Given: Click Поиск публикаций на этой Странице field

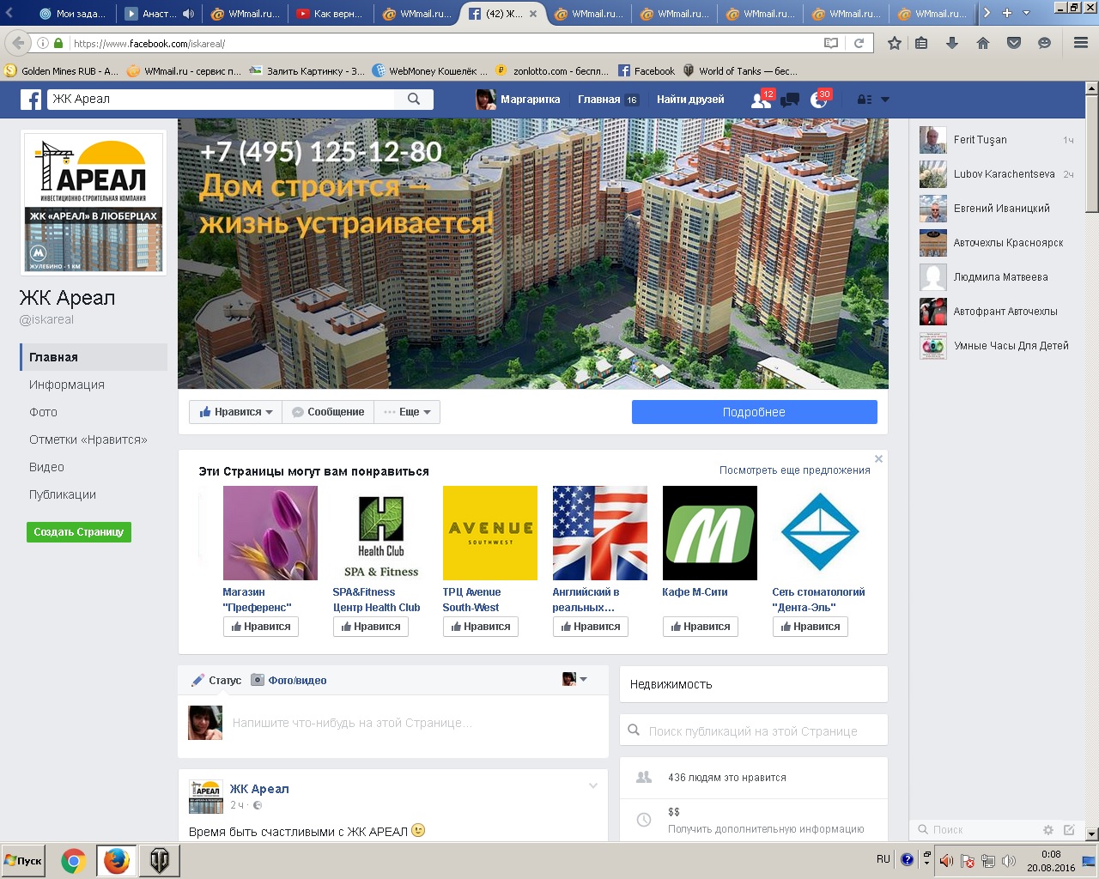Looking at the screenshot, I should [x=754, y=731].
